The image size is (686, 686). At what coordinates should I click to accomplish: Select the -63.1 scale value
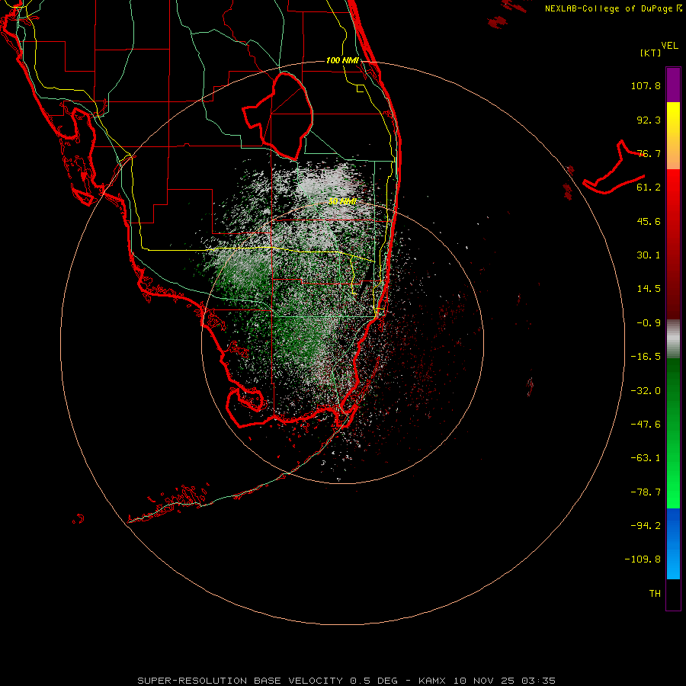[x=646, y=458]
